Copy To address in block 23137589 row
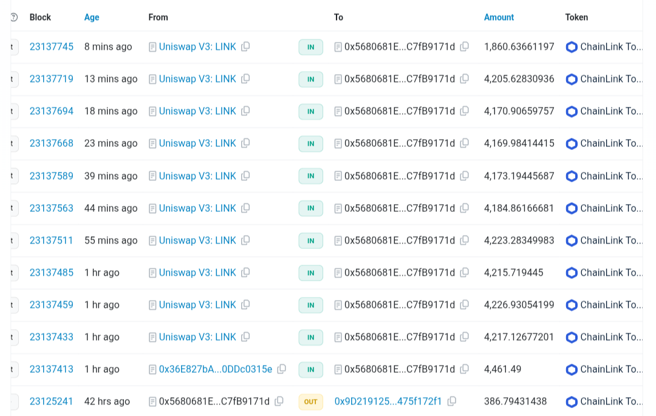656x416 pixels. pos(465,176)
